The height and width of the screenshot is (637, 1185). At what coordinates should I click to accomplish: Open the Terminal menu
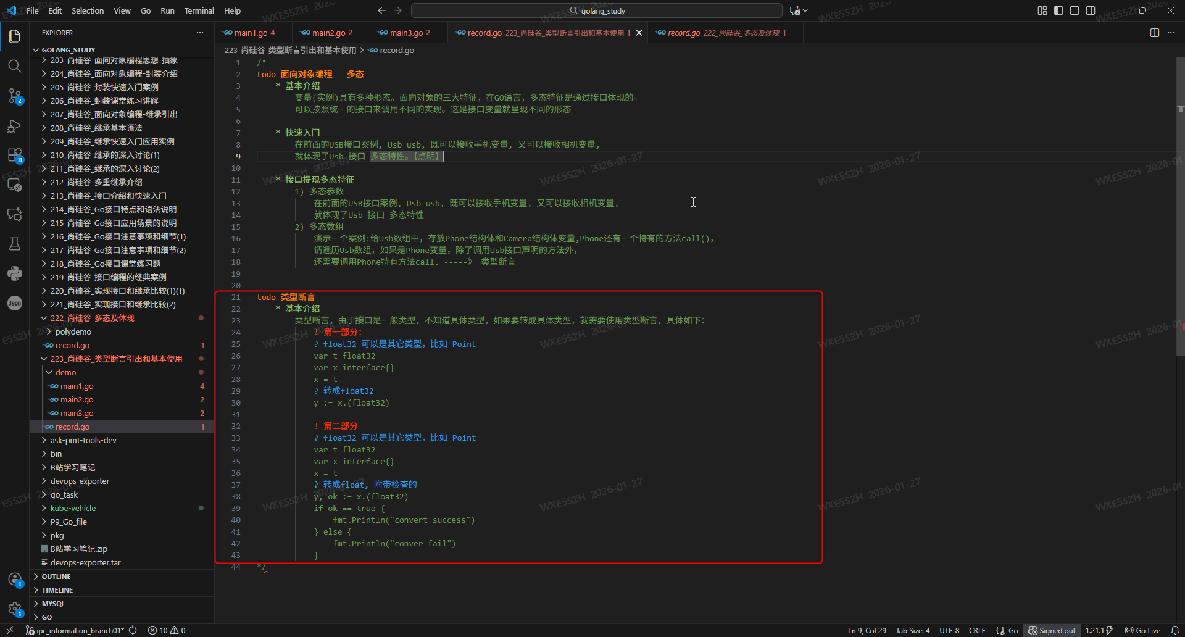pos(199,10)
